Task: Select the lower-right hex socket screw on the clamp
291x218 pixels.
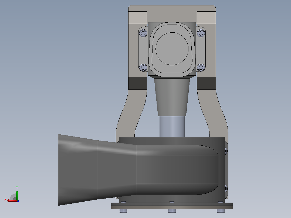Action: point(201,67)
